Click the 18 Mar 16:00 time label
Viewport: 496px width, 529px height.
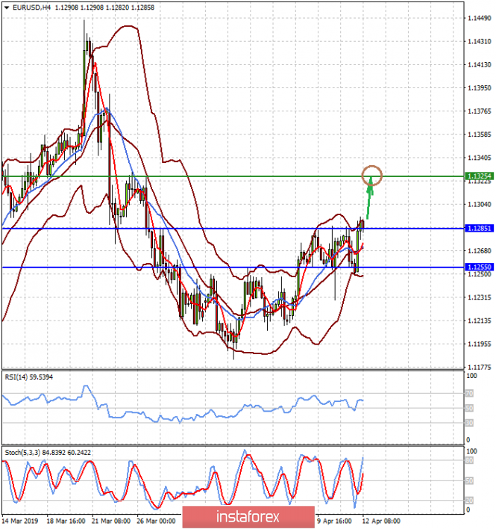(66, 521)
